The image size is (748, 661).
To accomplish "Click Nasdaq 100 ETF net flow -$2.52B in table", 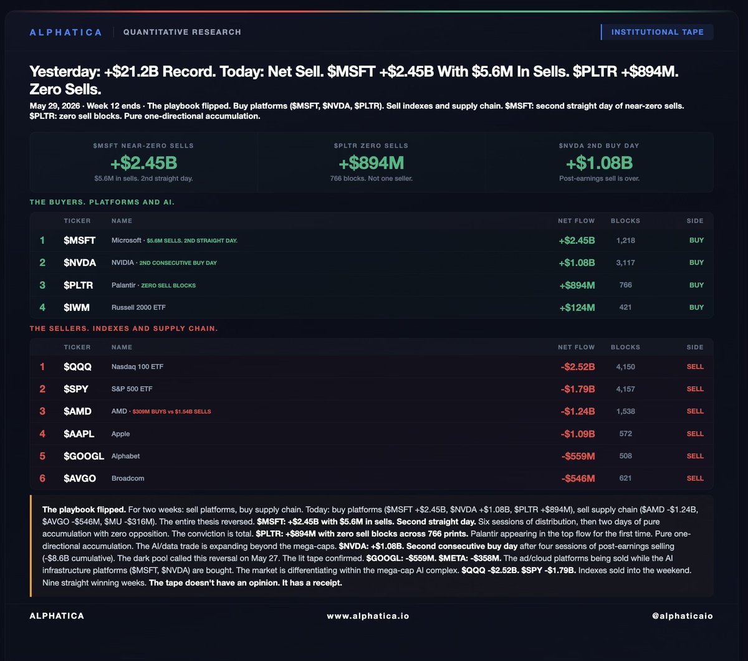I will (x=578, y=367).
